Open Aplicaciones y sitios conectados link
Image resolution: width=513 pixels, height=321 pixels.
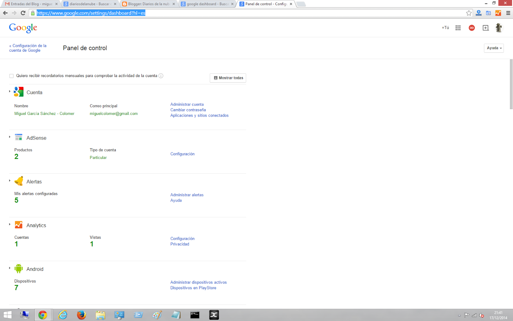click(199, 115)
